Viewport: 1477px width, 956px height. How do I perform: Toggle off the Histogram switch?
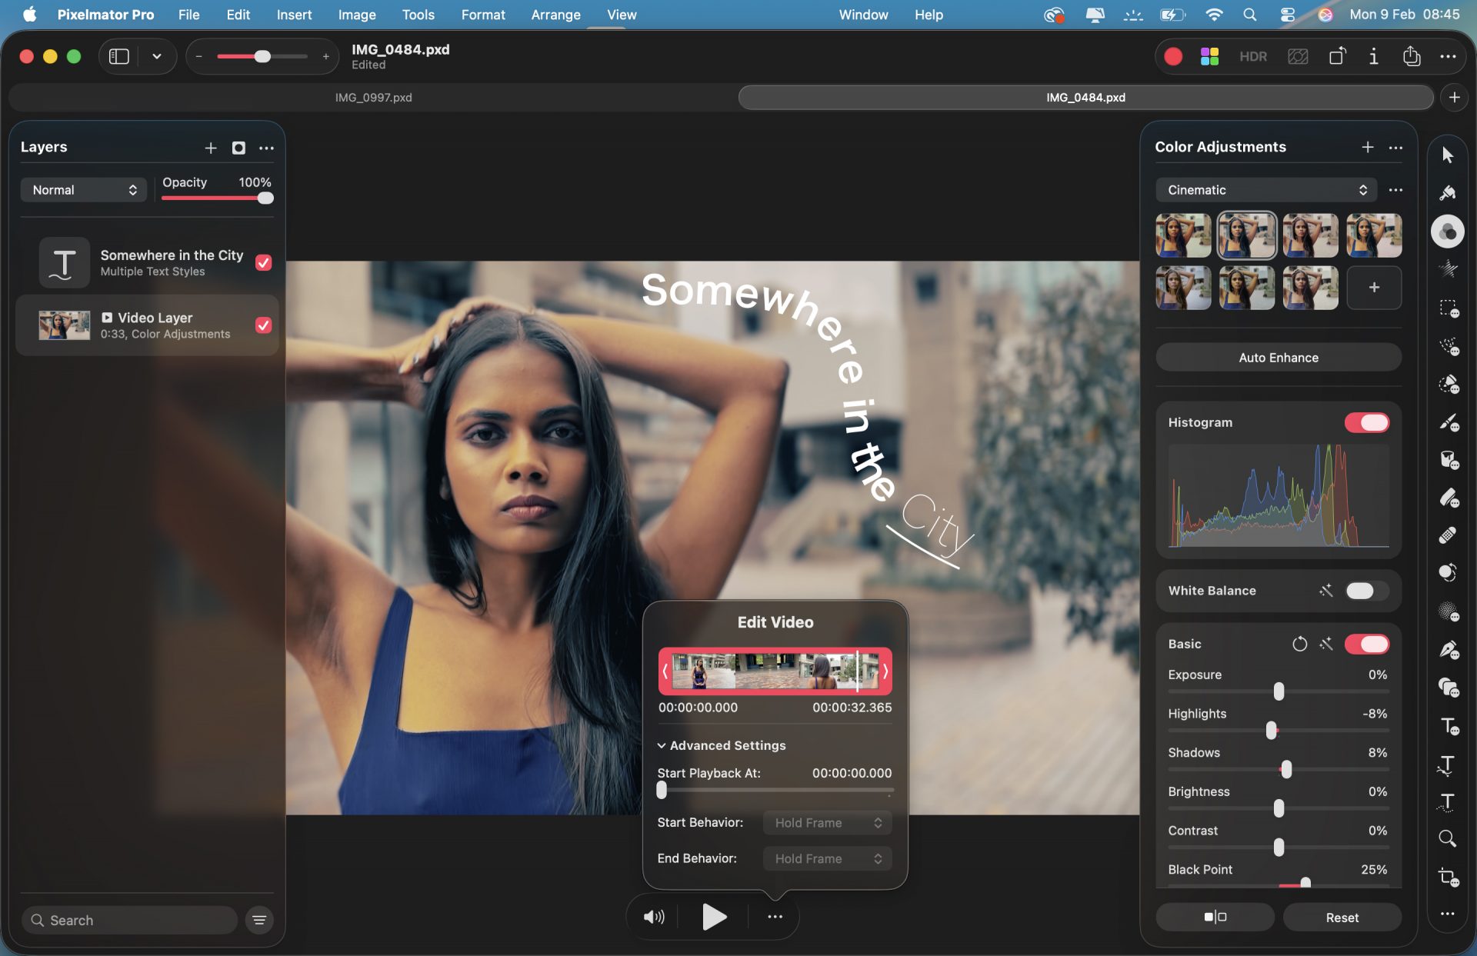1367,422
